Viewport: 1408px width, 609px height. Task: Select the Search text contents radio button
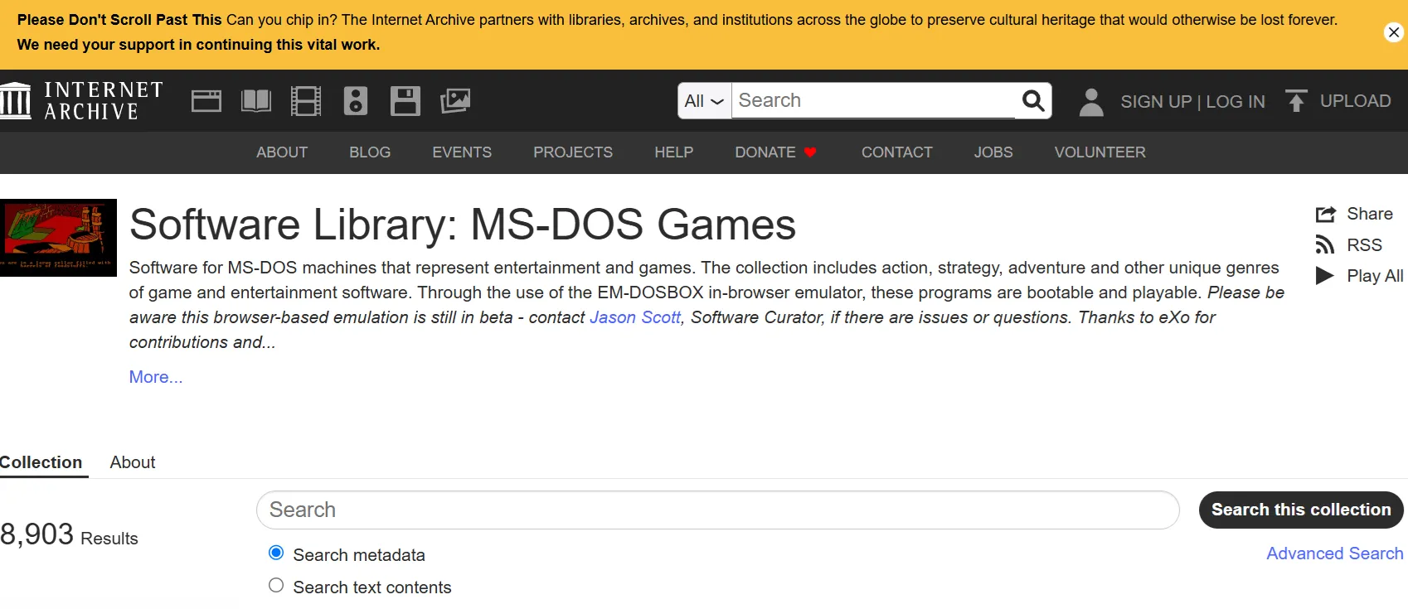coord(276,585)
